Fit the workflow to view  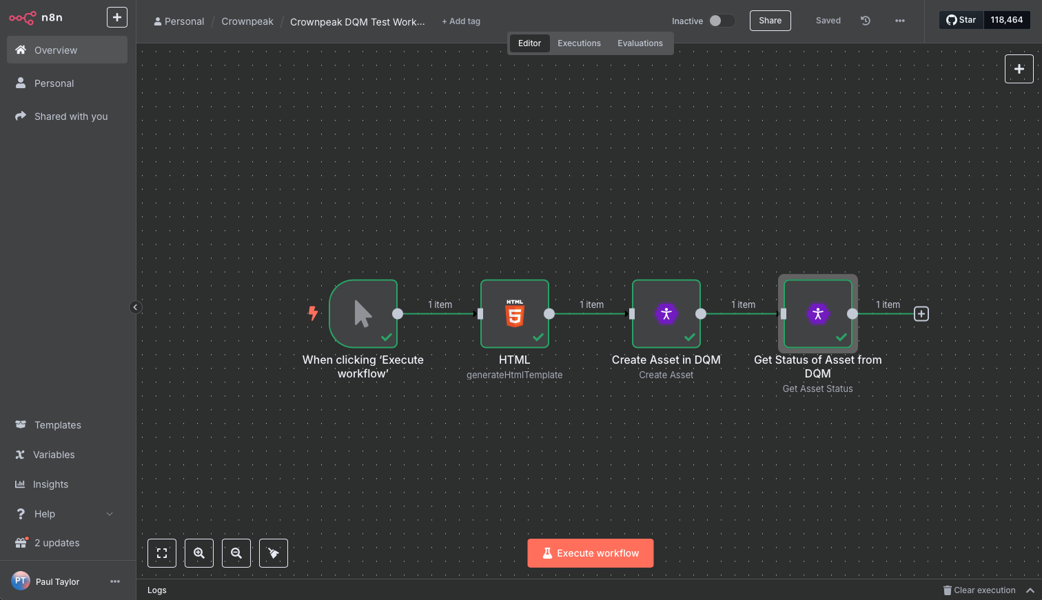click(x=162, y=553)
